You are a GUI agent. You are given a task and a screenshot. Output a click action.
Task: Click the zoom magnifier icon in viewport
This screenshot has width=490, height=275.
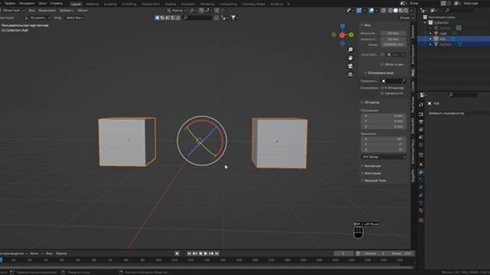point(351,50)
